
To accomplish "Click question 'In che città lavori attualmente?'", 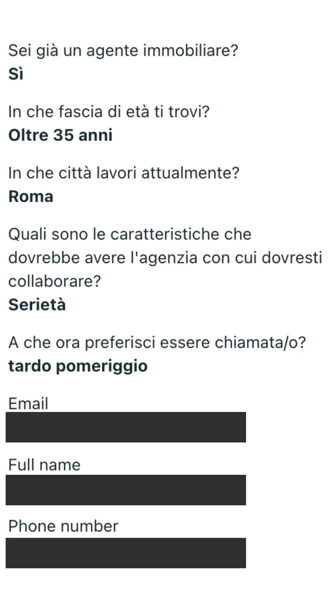I will 124,173.
